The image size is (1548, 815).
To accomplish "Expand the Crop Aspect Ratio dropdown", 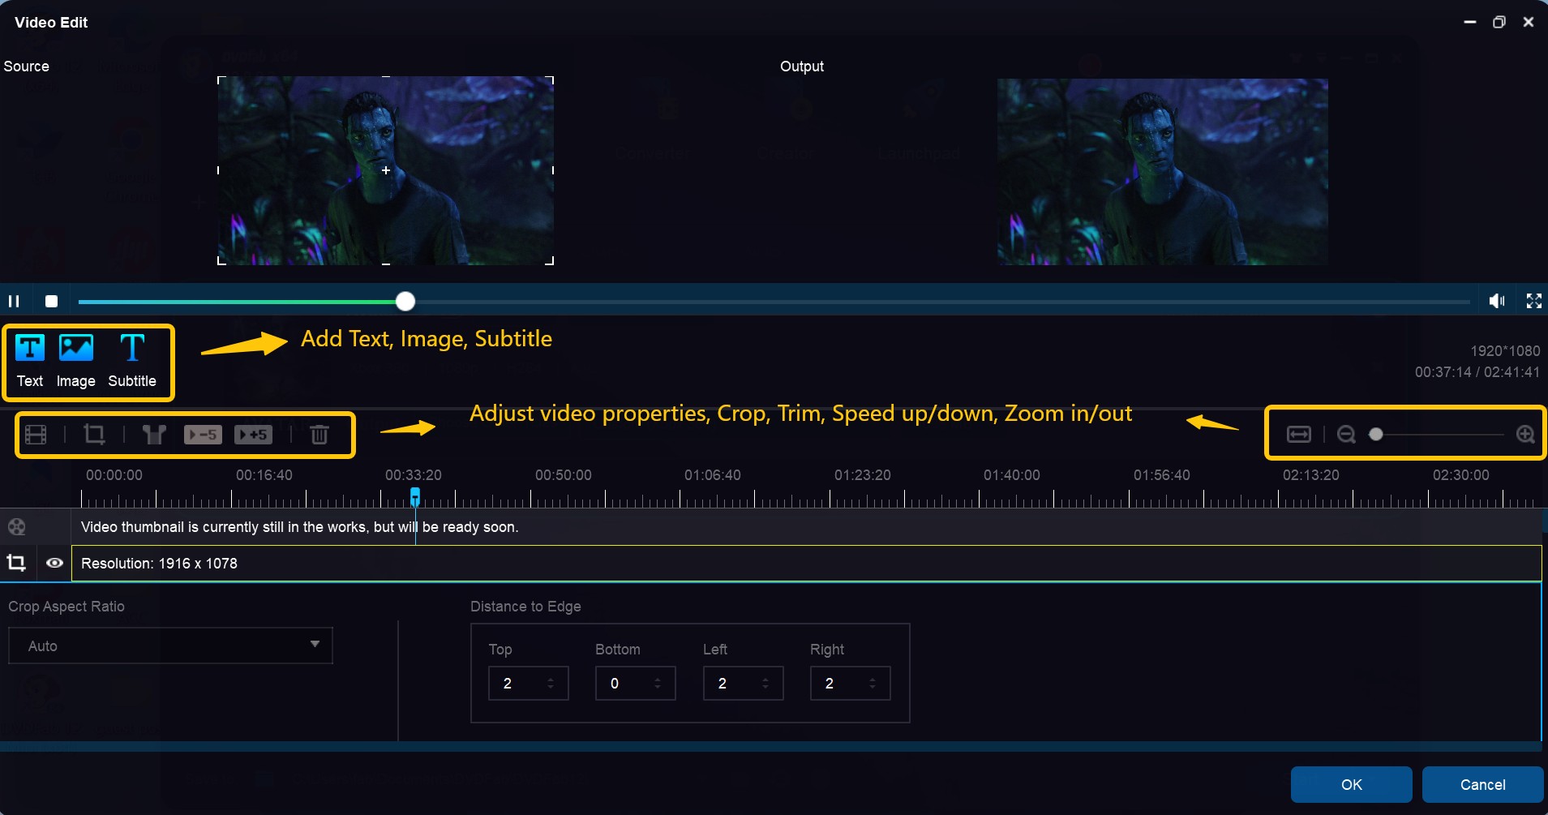I will (315, 646).
